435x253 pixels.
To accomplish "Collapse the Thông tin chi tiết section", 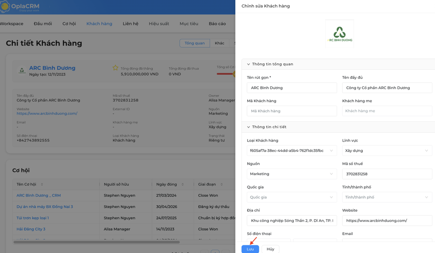I will [248, 127].
